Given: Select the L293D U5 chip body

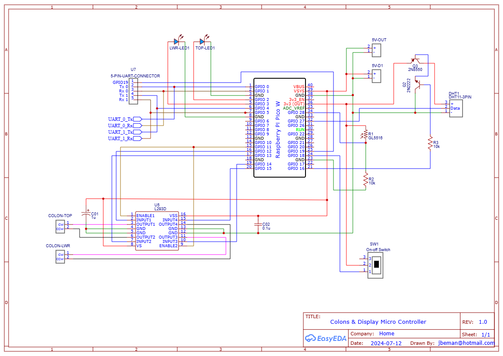Looking at the screenshot, I should click(157, 231).
